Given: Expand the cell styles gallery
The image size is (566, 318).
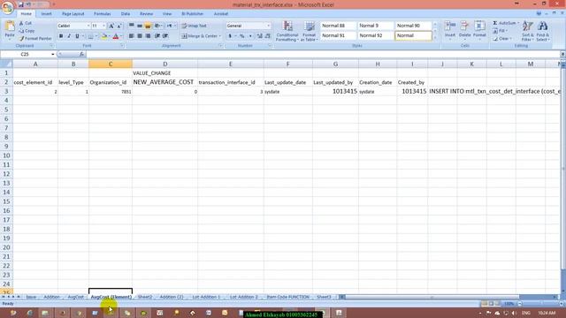Looking at the screenshot, I should click(434, 38).
